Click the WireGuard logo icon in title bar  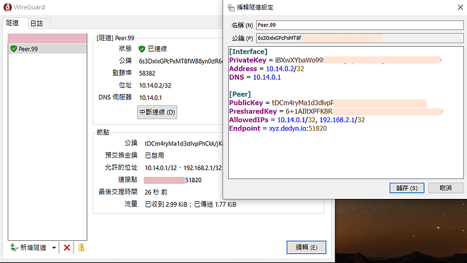click(7, 7)
